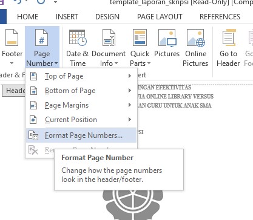Viewport: 253px width, 220px height.
Task: Open the Footer dropdown arrow
Action: coord(12,63)
